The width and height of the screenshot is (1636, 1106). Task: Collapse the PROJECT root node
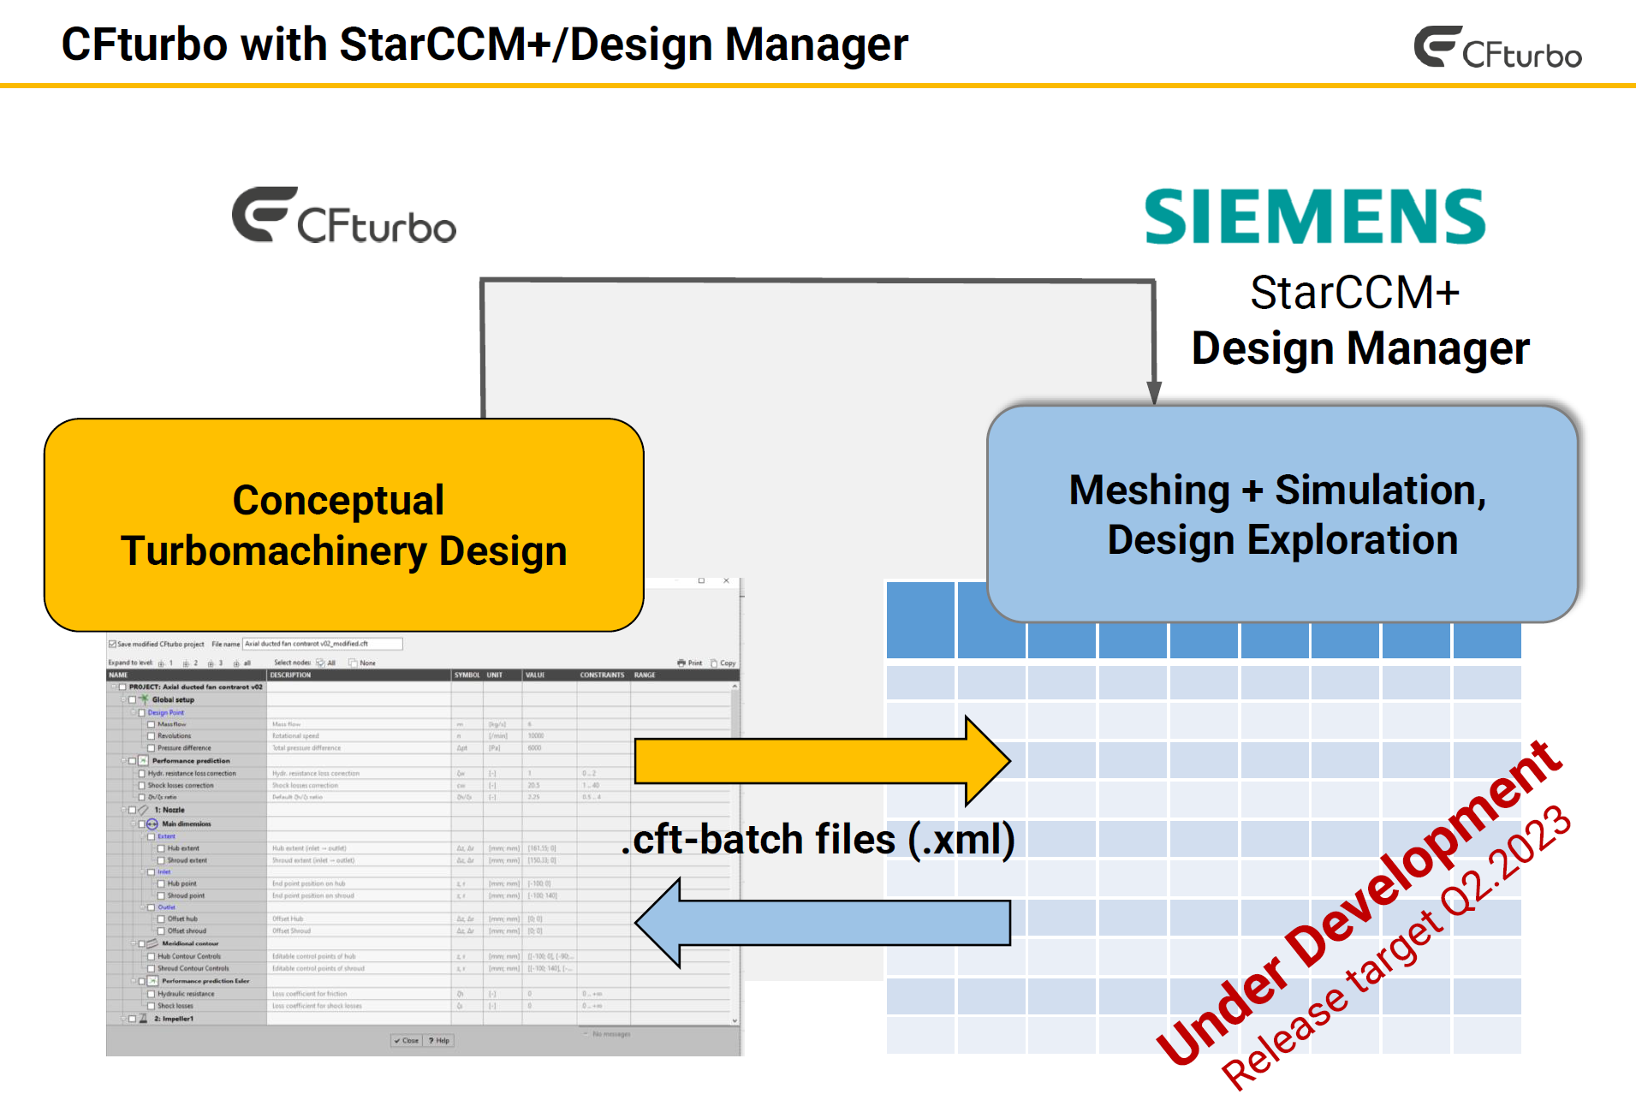pyautogui.click(x=113, y=687)
